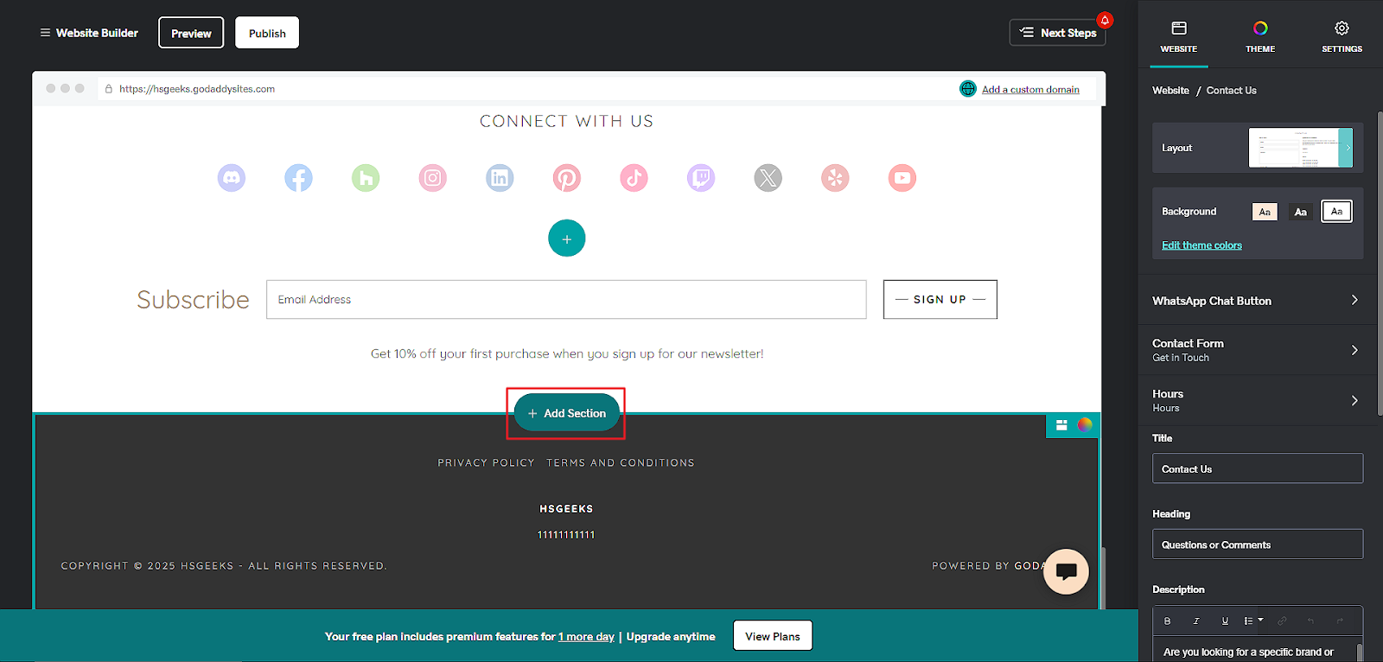Select the outlined dark background swatch

click(1336, 211)
